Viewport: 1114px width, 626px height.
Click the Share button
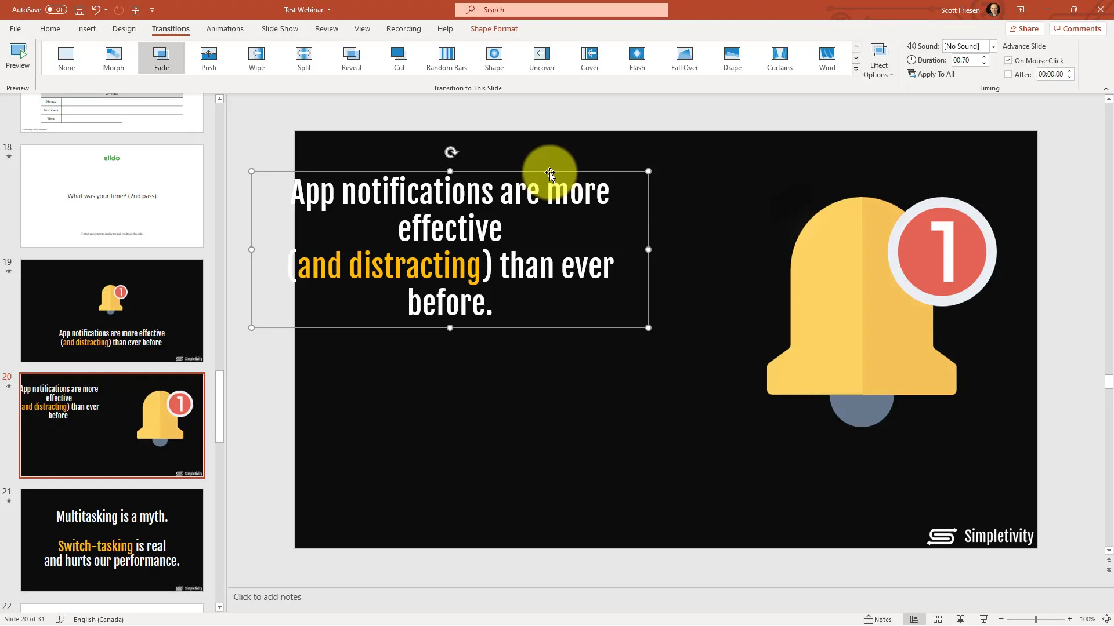click(x=1024, y=28)
